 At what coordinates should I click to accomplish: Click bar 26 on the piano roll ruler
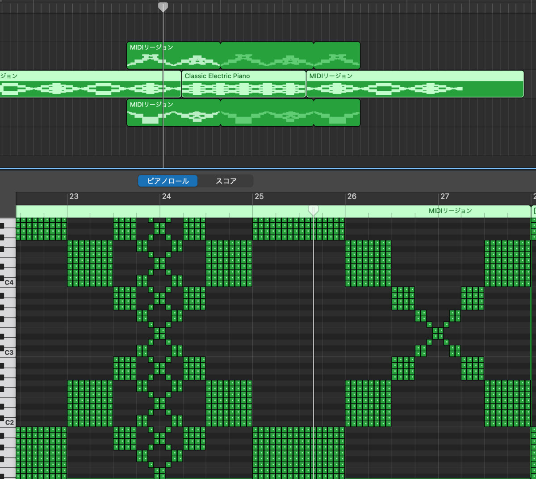click(352, 196)
